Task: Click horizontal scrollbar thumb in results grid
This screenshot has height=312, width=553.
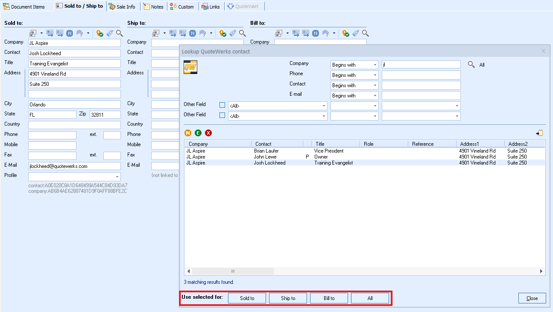Action: tap(233, 271)
